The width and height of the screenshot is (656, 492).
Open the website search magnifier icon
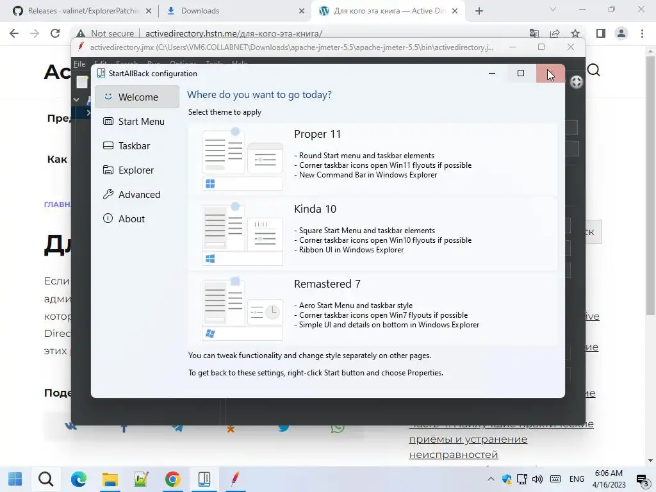[593, 70]
